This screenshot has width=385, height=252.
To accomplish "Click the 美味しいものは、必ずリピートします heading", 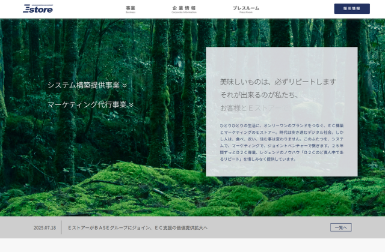I will click(278, 82).
